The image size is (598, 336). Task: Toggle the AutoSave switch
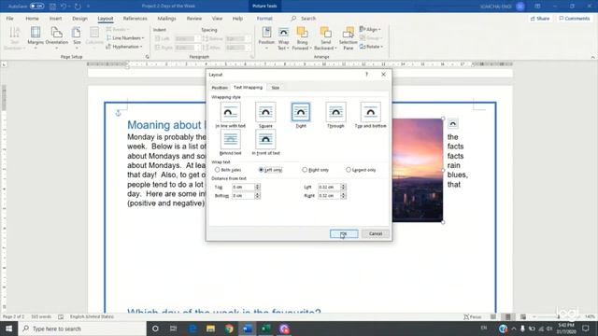click(x=37, y=7)
